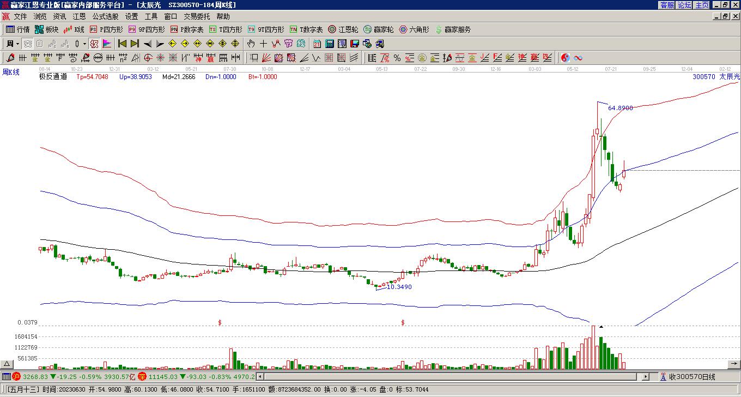This screenshot has height=397, width=741.
Task: Open the 交易委托 menu
Action: click(197, 17)
